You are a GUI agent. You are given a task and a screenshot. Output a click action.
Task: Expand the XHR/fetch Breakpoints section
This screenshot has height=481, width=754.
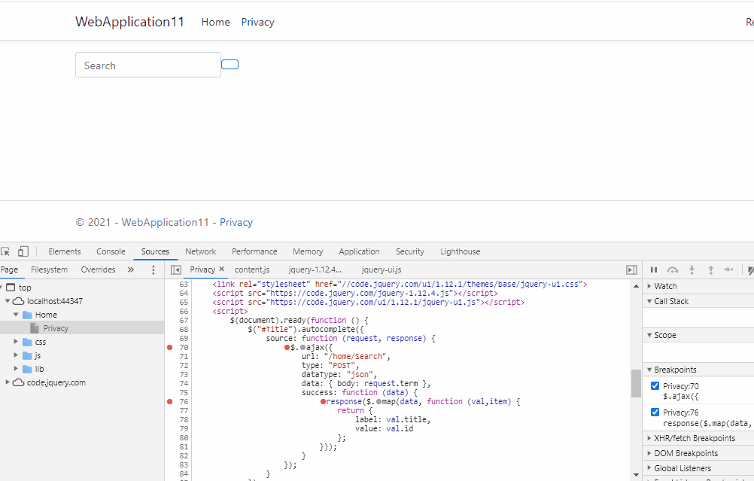coord(650,437)
